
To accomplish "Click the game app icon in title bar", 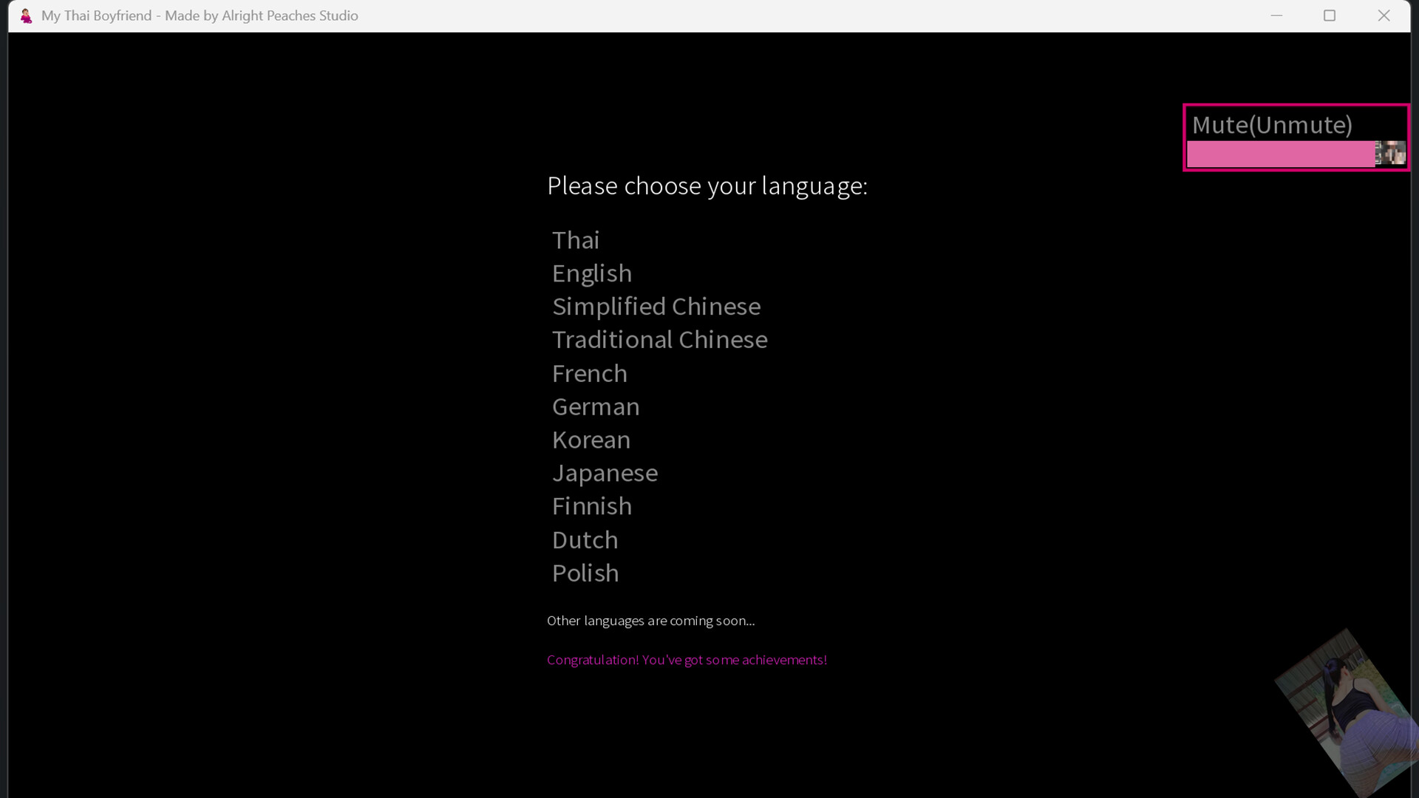I will point(26,16).
